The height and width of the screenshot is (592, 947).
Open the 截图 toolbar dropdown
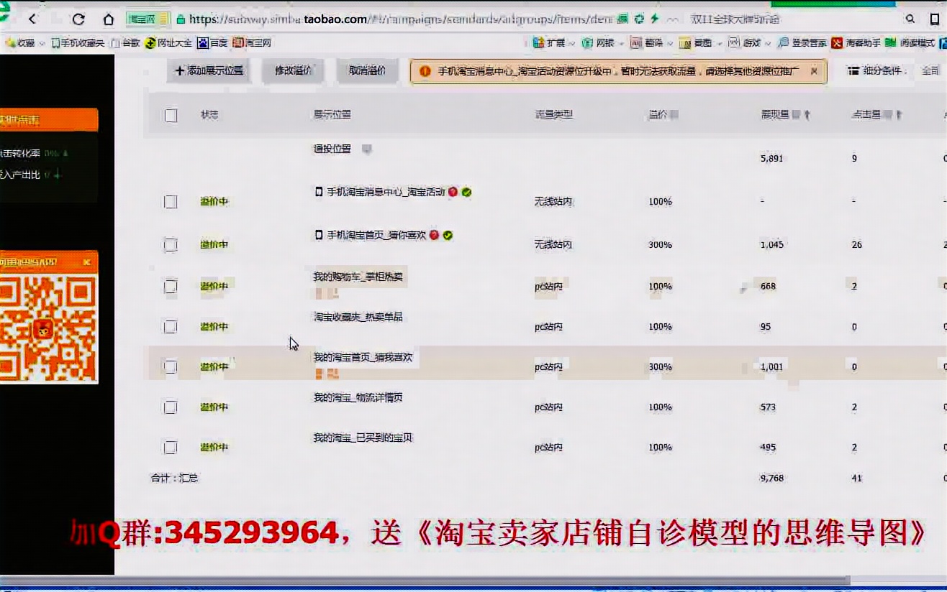[x=700, y=43]
